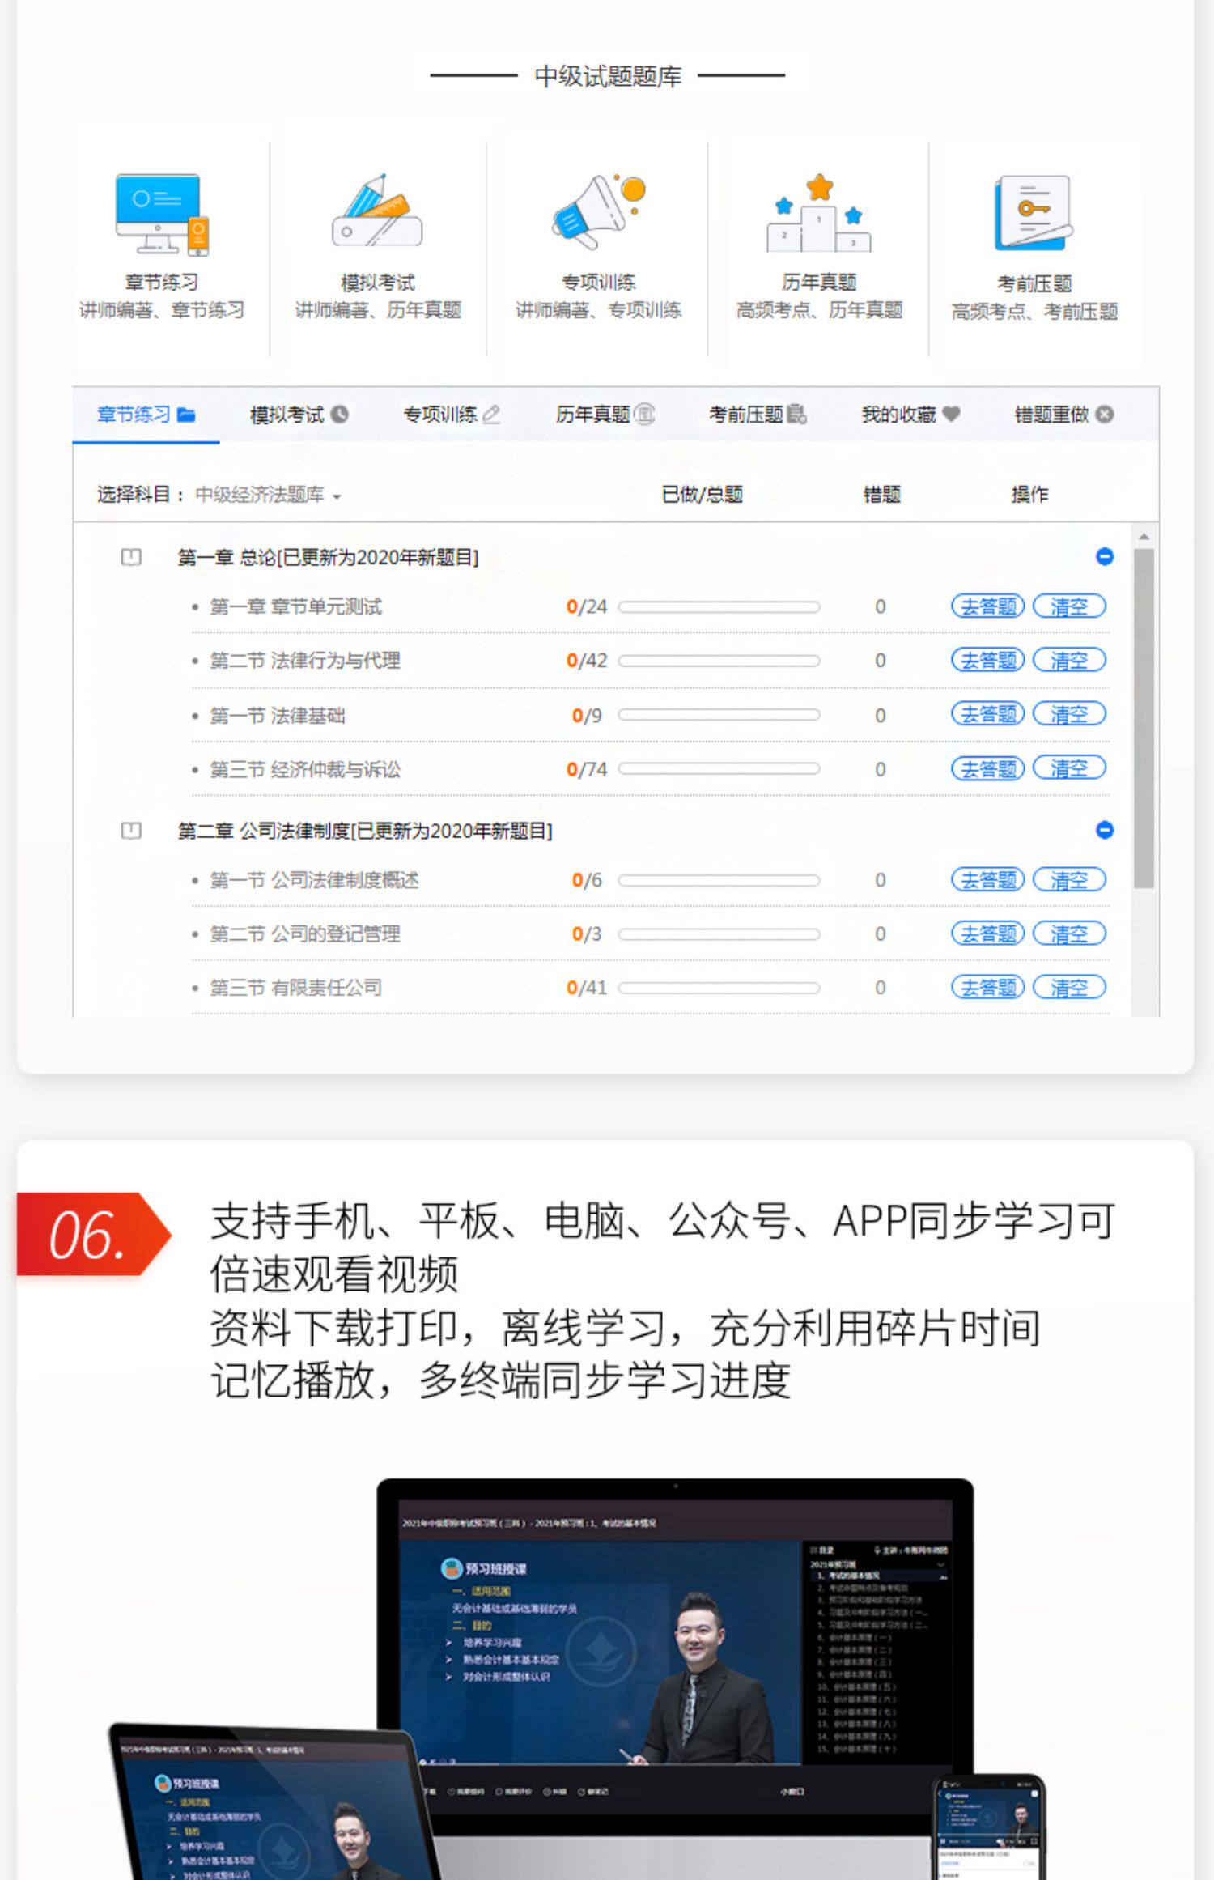
Task: Clear progress for 第三节 经济仲裁与诉讼
Action: pos(1070,769)
